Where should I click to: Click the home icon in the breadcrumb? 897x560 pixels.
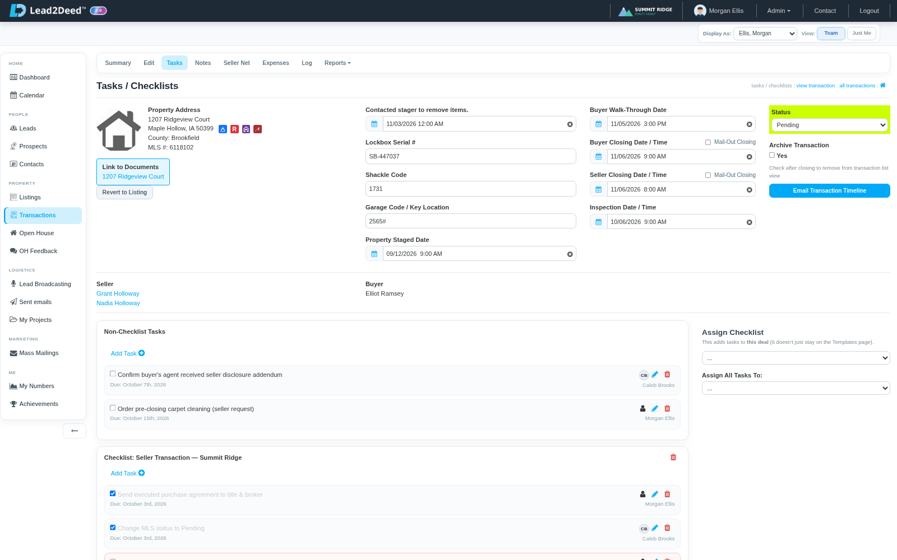click(882, 85)
